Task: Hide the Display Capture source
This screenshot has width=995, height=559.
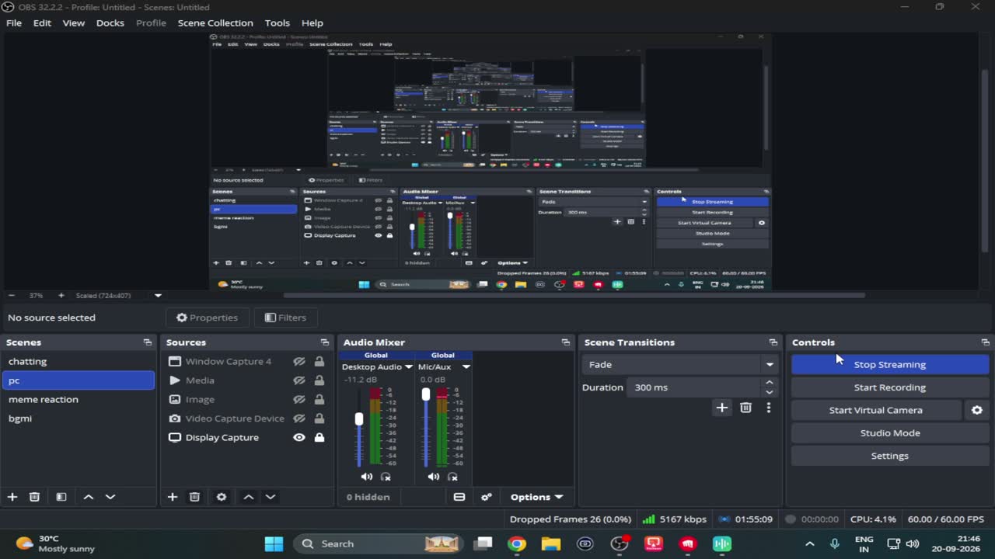Action: (298, 438)
